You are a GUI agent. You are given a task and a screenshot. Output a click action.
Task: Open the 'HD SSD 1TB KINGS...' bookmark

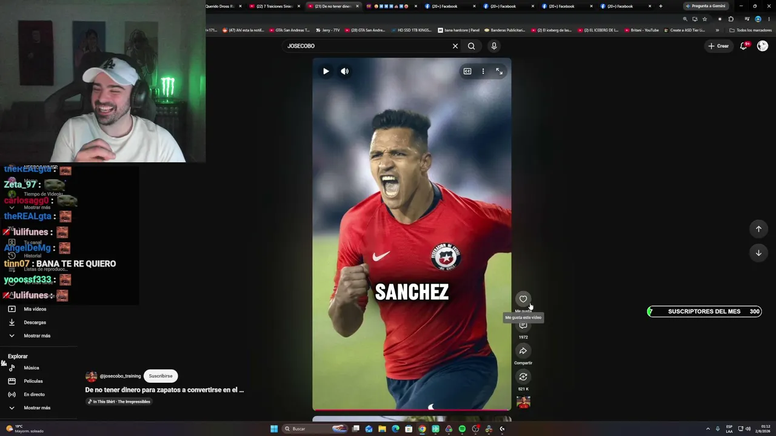pos(410,30)
